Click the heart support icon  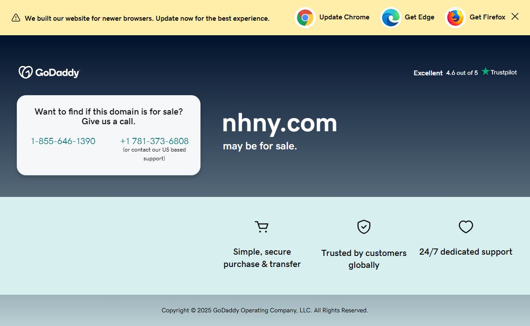pos(466,227)
